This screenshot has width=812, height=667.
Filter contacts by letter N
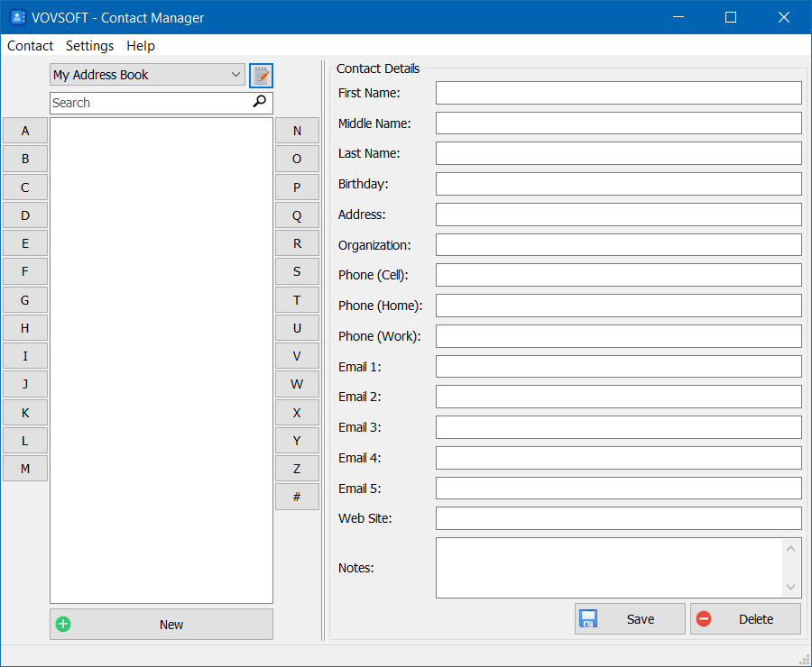coord(297,131)
